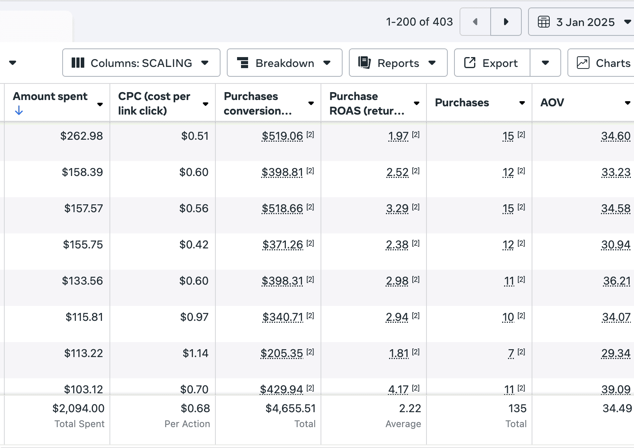Click the calendar icon beside the date
This screenshot has width=634, height=448.
pyautogui.click(x=544, y=22)
